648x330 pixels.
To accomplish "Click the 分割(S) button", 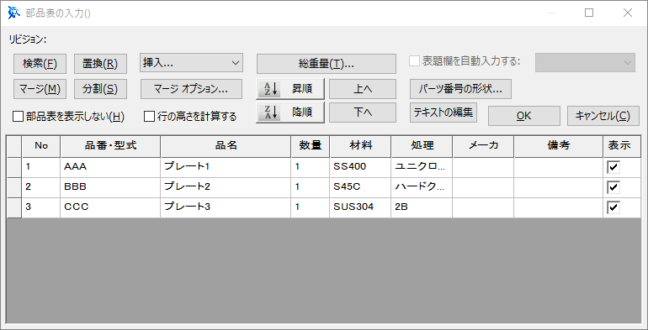I will click(x=100, y=89).
